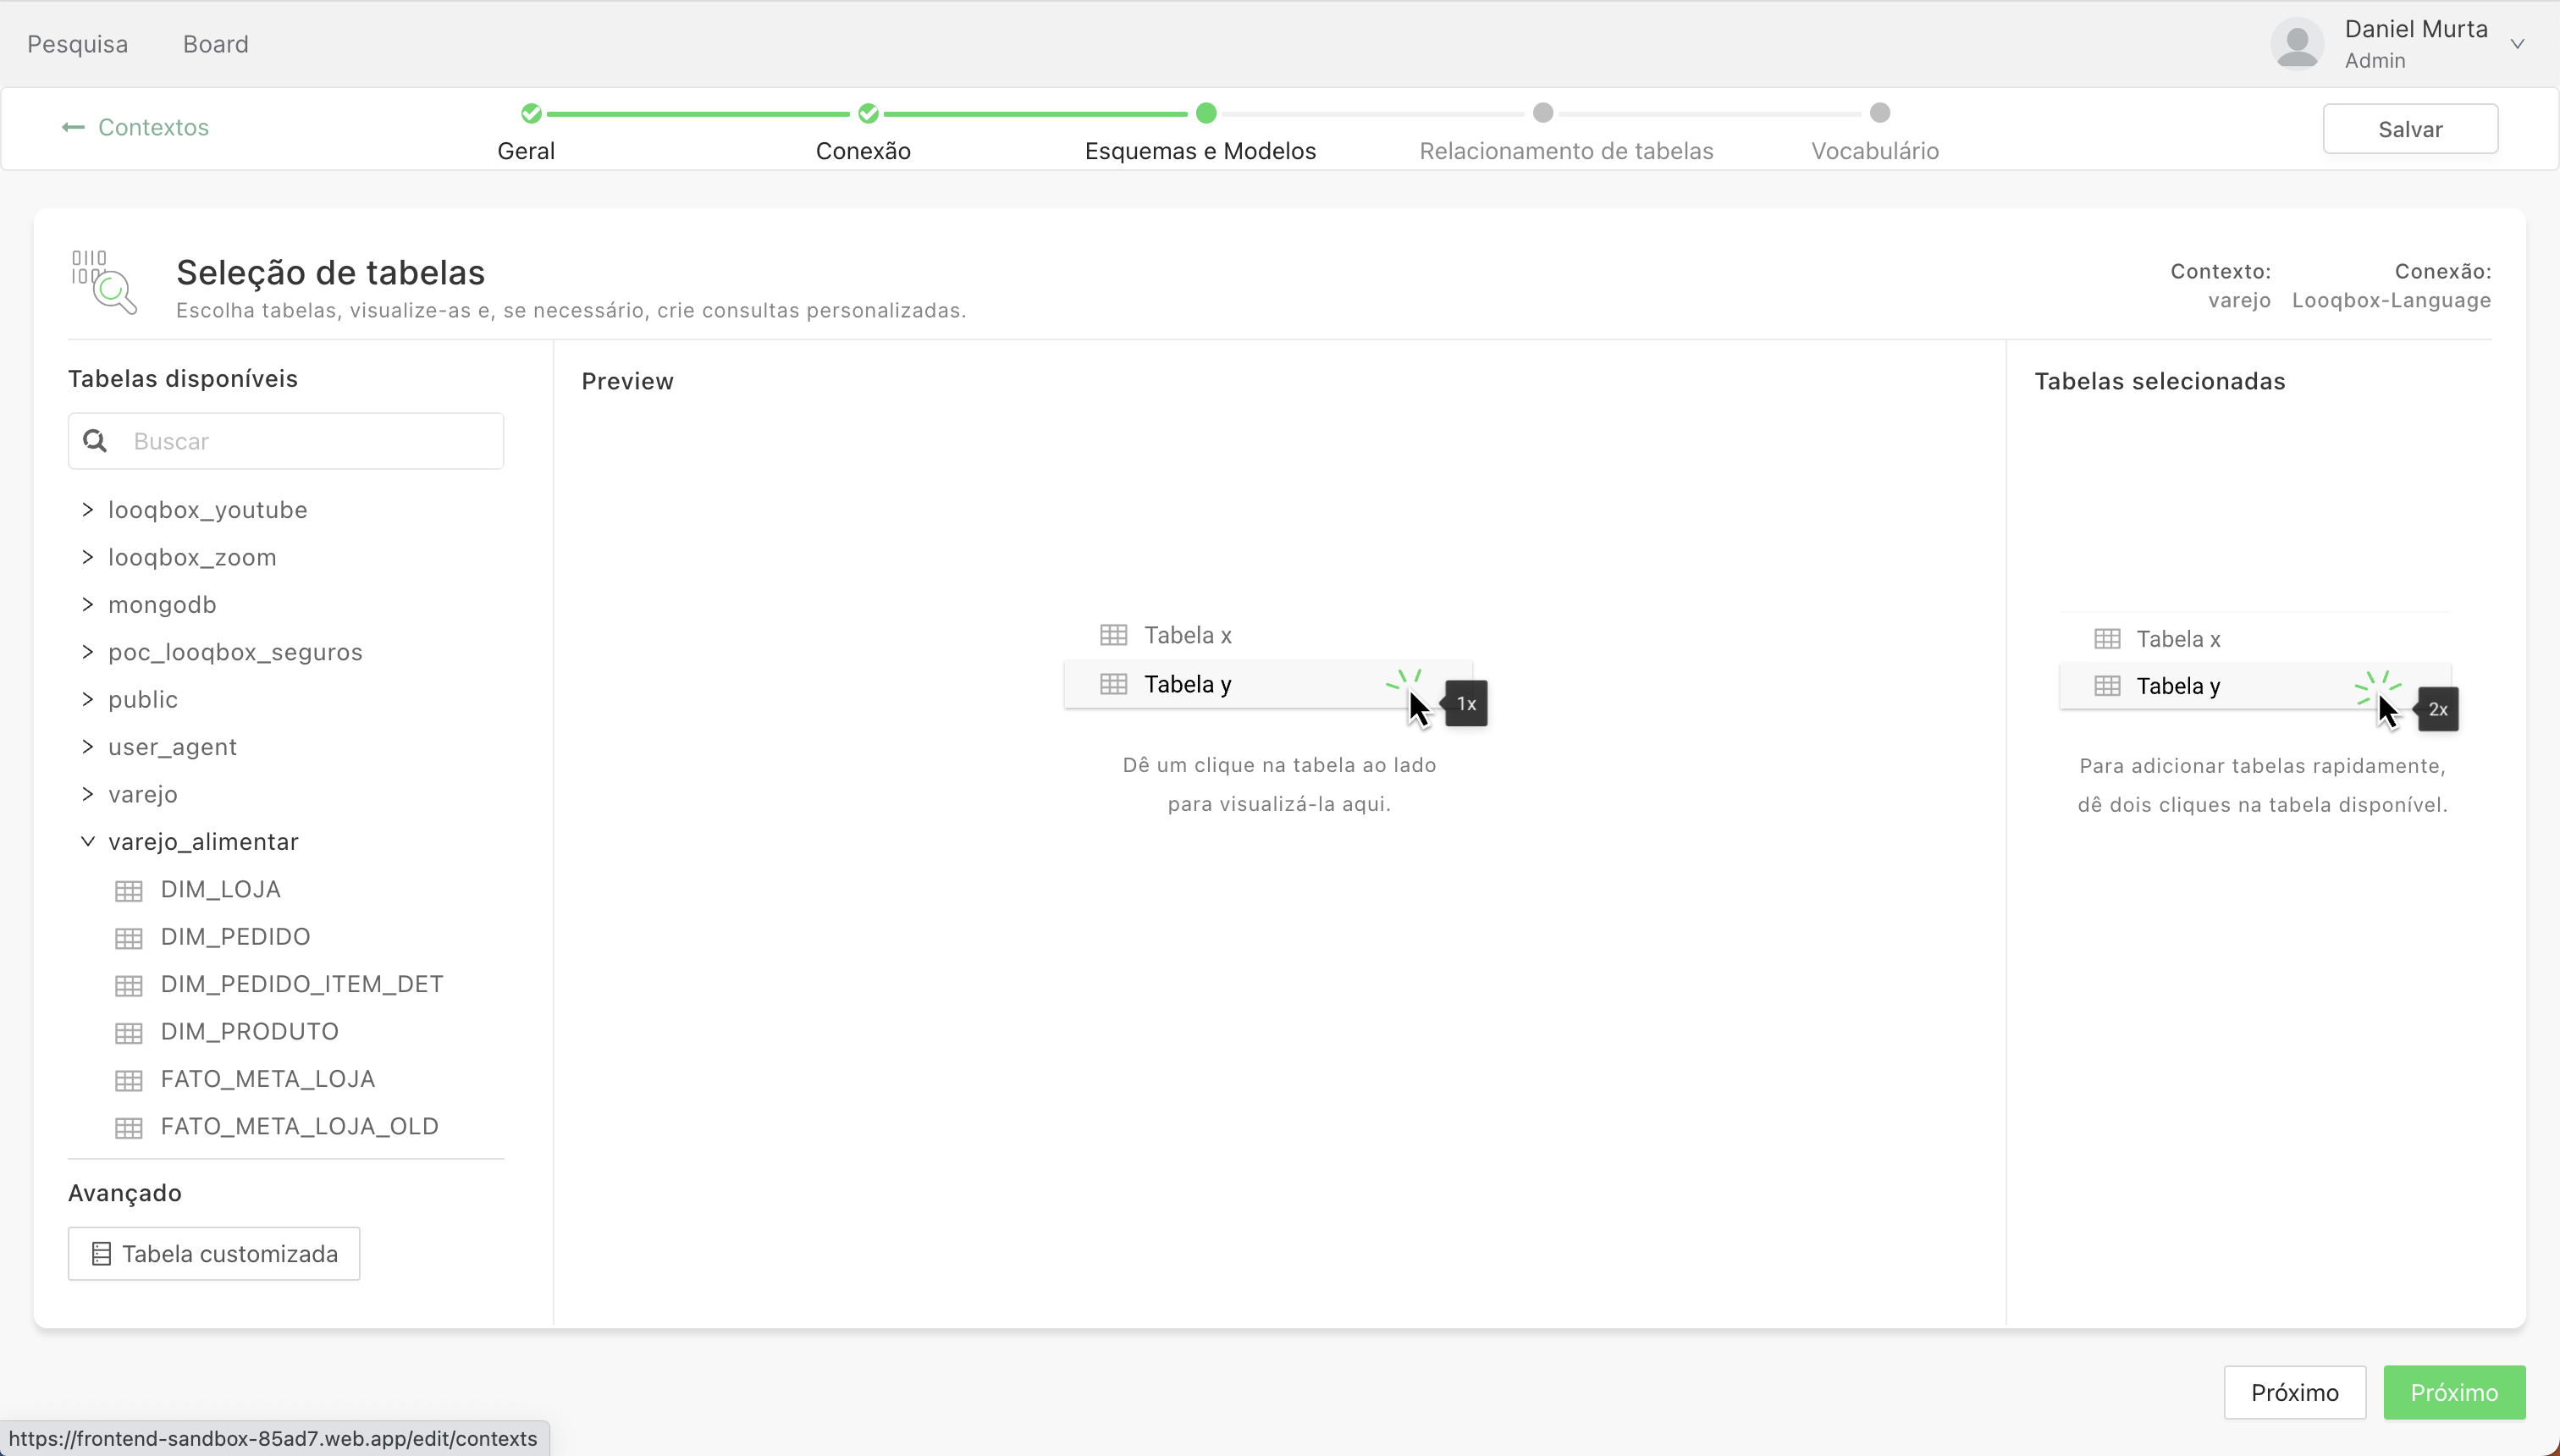Click the back arrow next to Contextos
Screen dimensions: 2560x1456
[73, 127]
